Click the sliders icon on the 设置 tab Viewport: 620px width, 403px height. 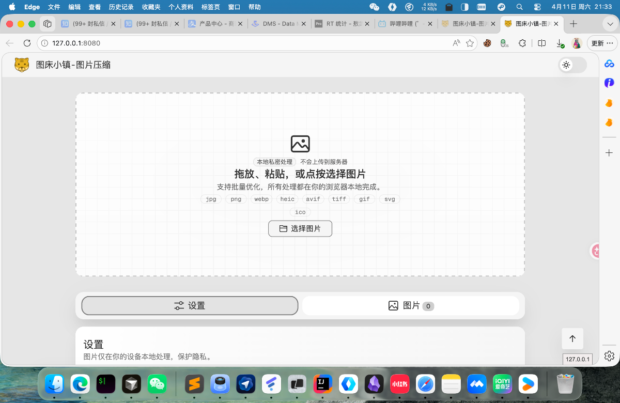tap(178, 305)
